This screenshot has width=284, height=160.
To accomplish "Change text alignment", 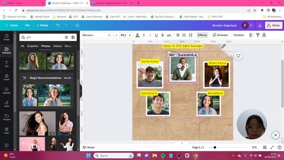I will (x=178, y=35).
